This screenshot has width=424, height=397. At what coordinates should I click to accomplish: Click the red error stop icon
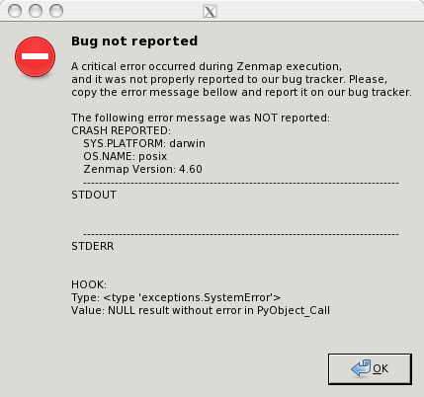coord(35,57)
